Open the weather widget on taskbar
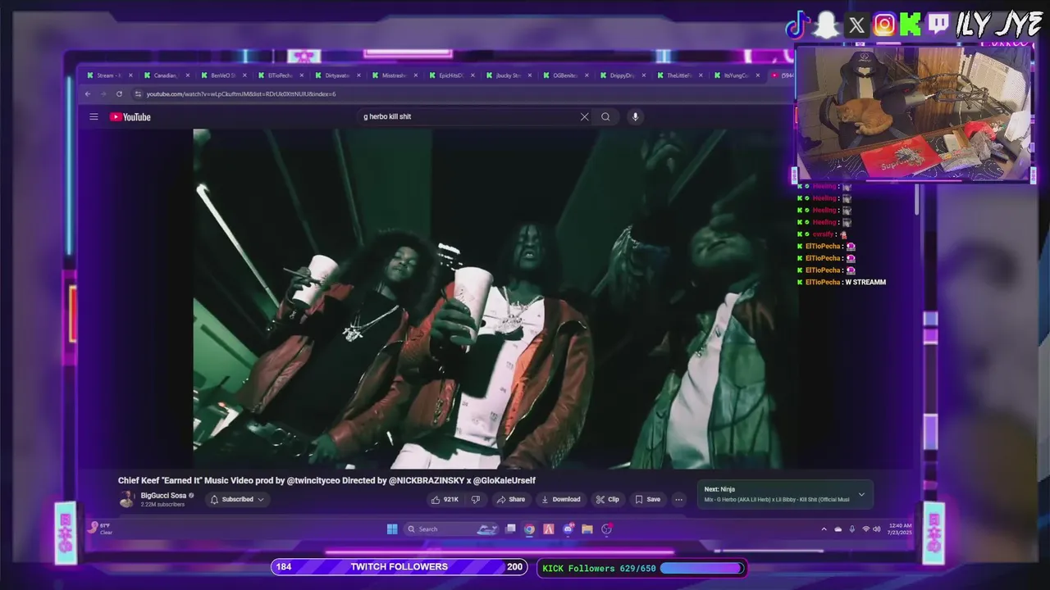The height and width of the screenshot is (590, 1050). [x=101, y=529]
